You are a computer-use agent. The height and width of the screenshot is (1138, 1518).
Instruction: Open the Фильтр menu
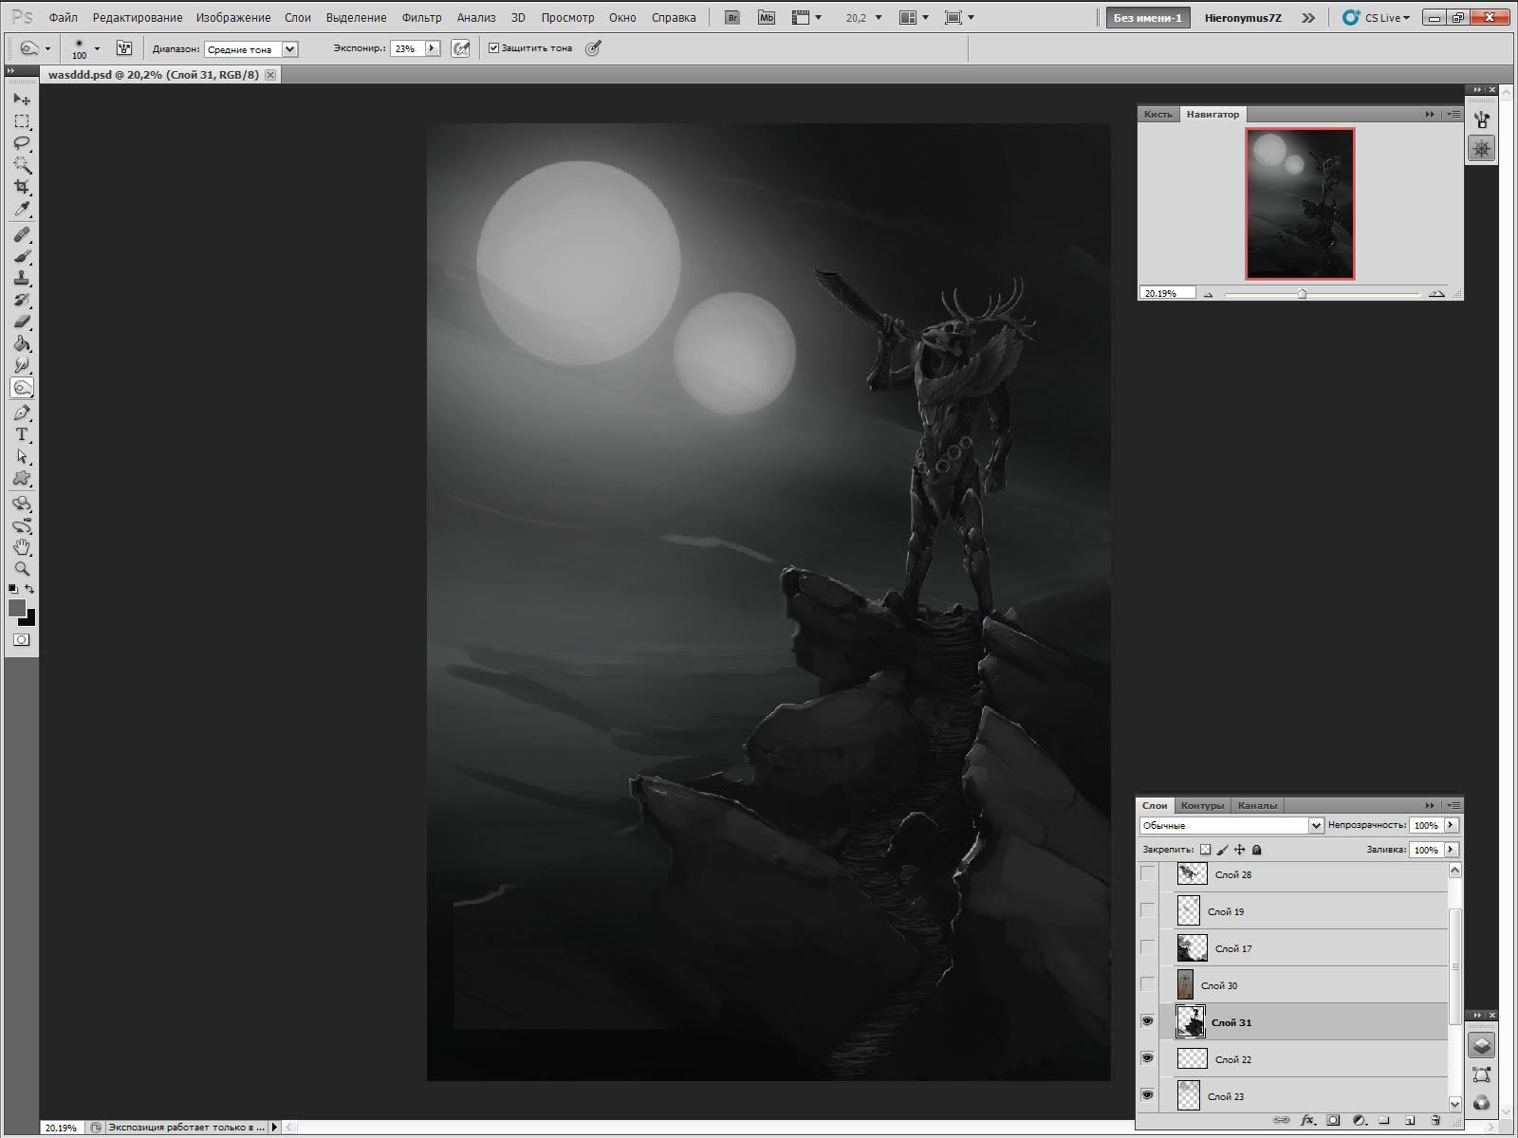click(421, 17)
